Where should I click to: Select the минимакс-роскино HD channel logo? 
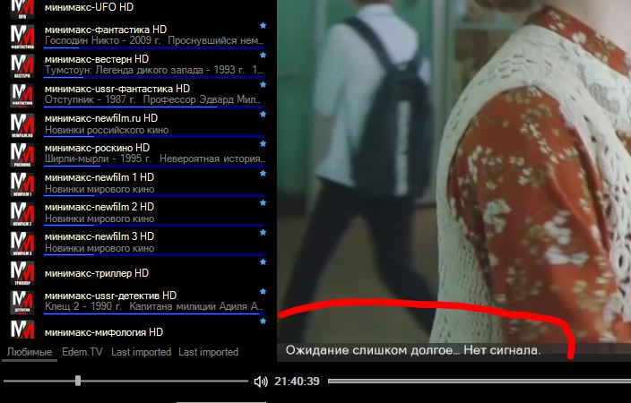22,155
